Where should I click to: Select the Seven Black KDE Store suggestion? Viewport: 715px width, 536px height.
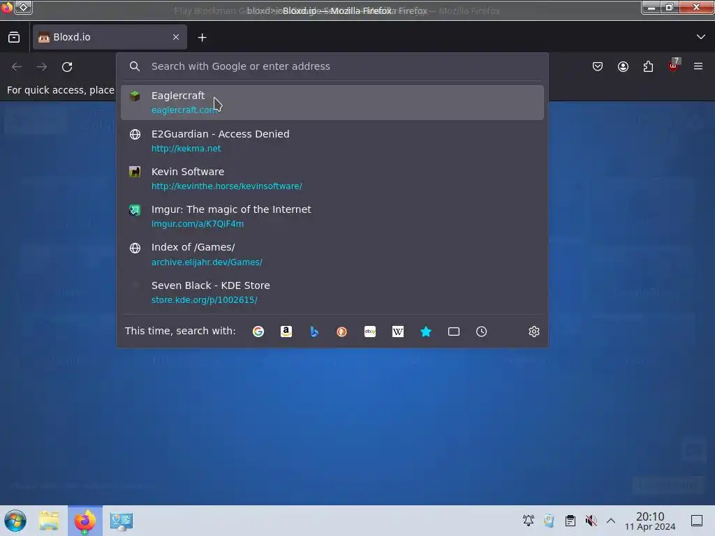coord(332,292)
